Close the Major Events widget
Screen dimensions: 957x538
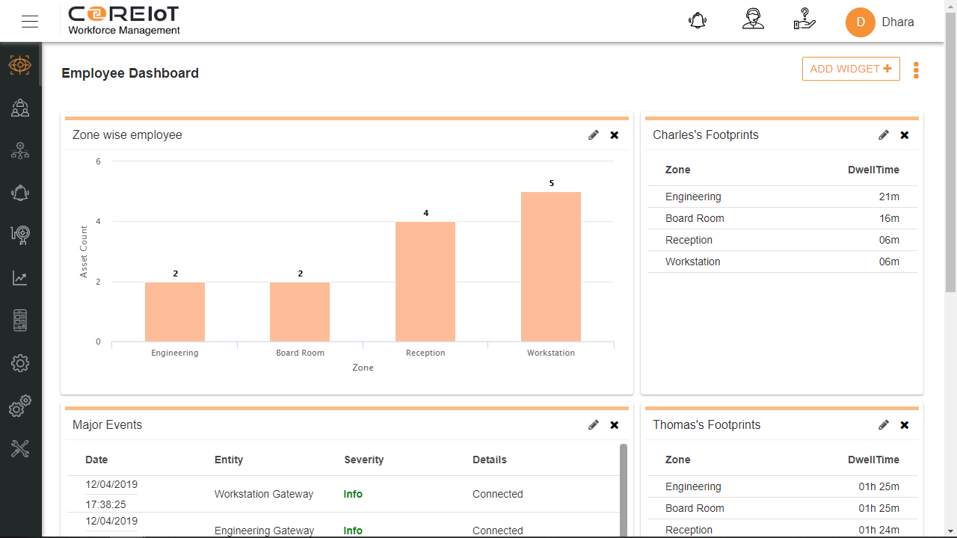tap(615, 425)
